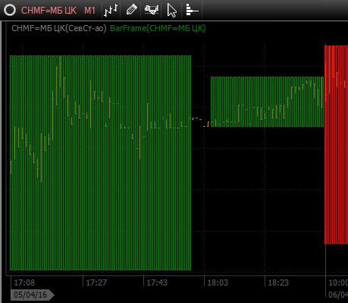Open the indicators icon in the toolbar

point(152,10)
